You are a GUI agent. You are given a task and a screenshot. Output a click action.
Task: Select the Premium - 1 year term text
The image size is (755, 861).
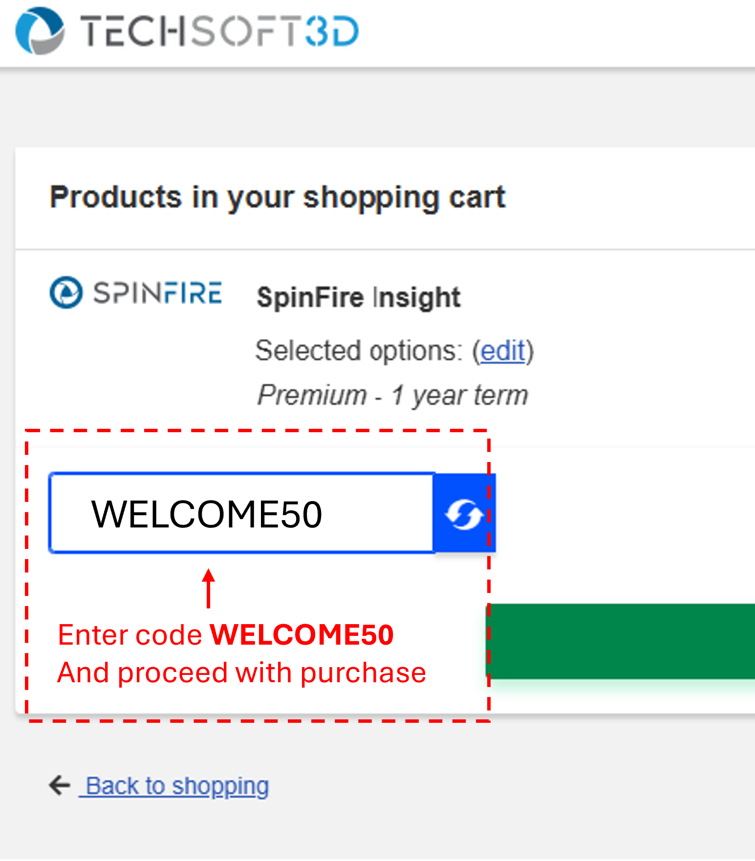click(392, 395)
